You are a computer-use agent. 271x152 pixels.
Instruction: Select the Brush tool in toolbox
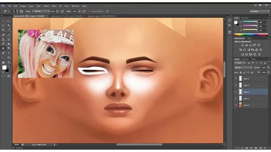coord(8,35)
